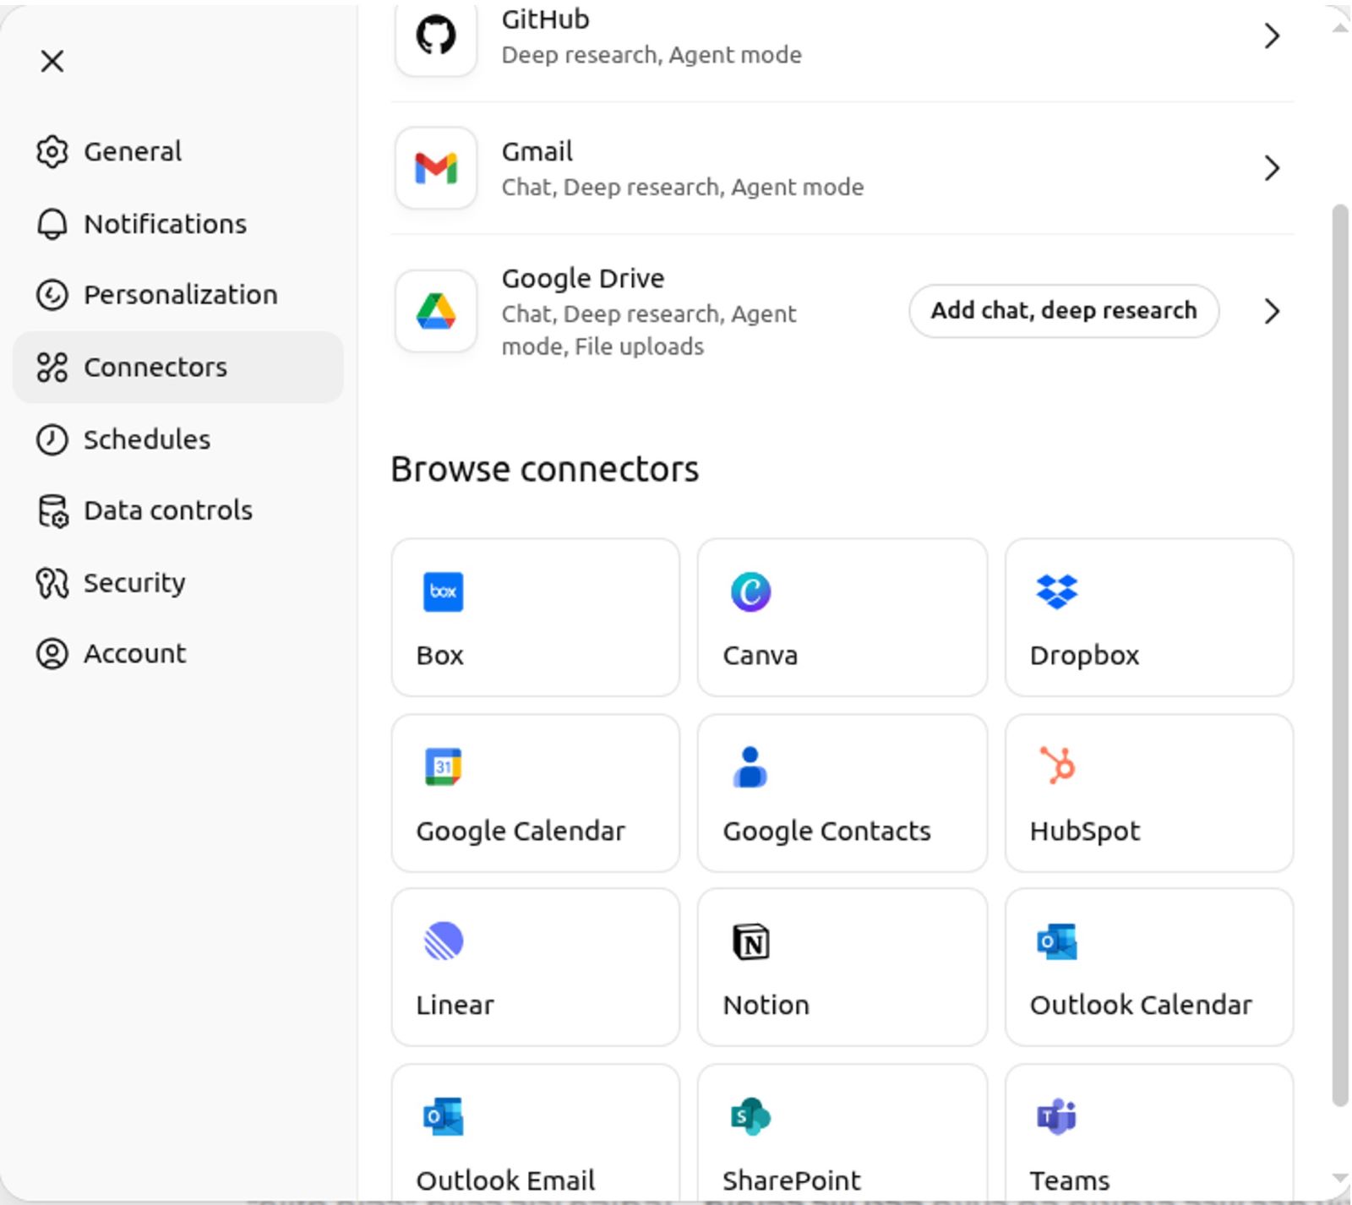Click the Outlook Email logo icon
Screen dimensions: 1352x1205
pos(443,1116)
